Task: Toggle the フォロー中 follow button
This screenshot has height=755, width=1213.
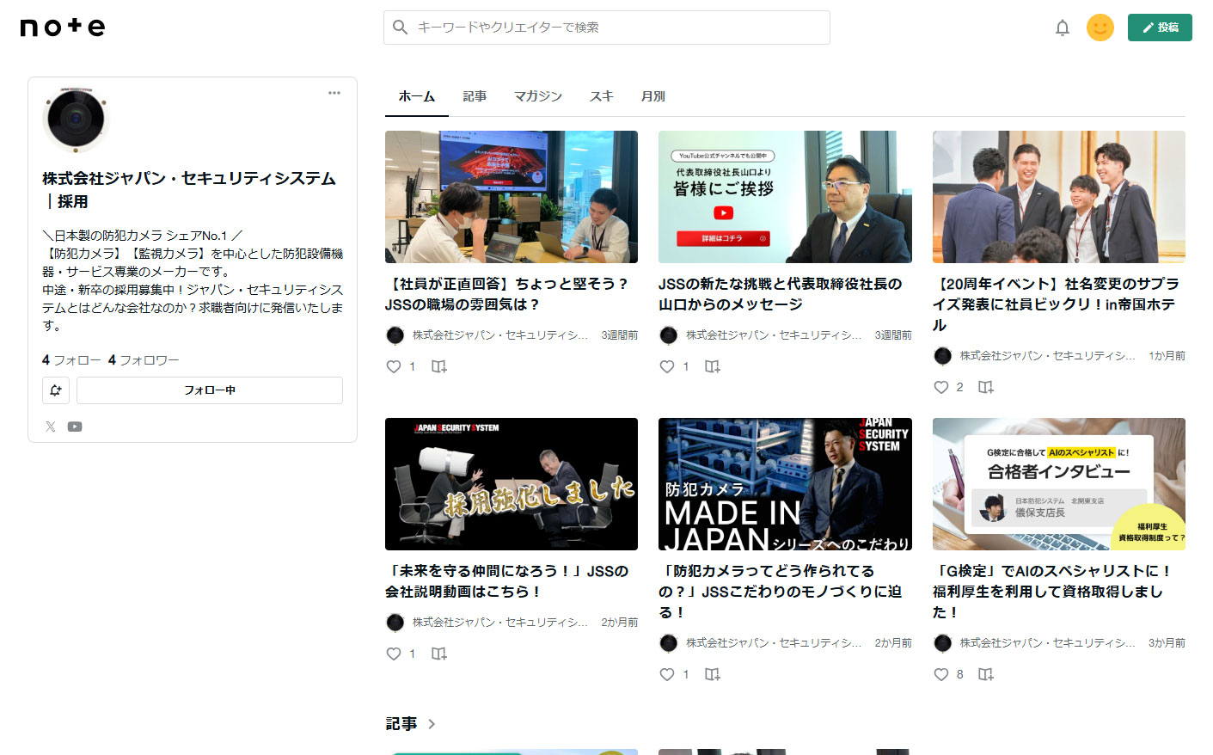Action: point(210,390)
